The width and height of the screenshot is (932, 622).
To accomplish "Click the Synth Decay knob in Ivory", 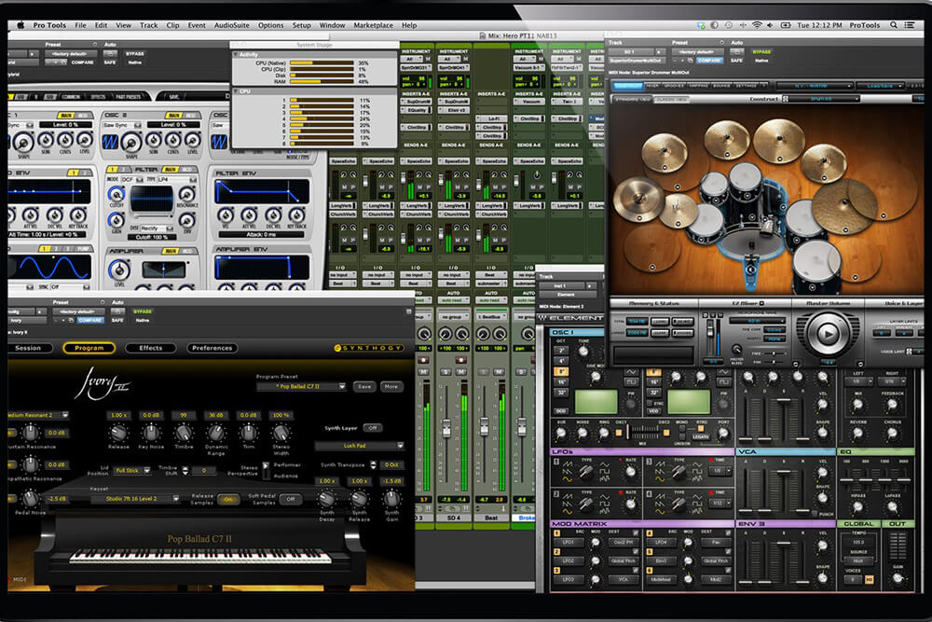I will click(326, 498).
